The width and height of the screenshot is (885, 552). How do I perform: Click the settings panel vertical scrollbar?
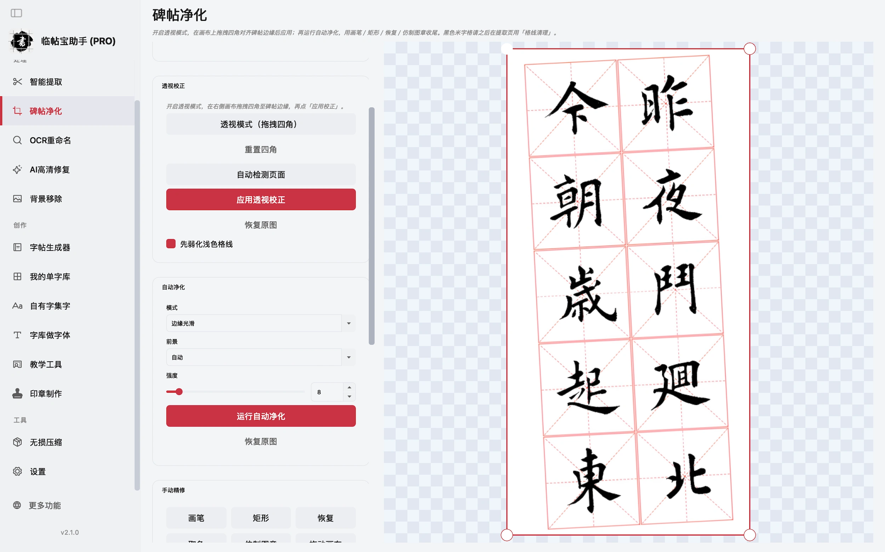(371, 226)
